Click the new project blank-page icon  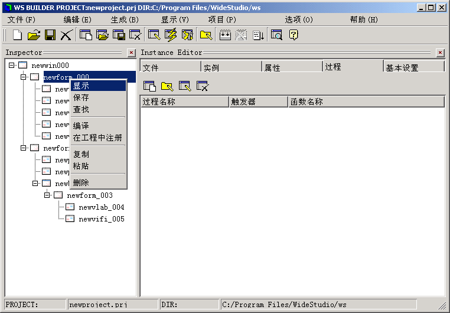coord(17,35)
